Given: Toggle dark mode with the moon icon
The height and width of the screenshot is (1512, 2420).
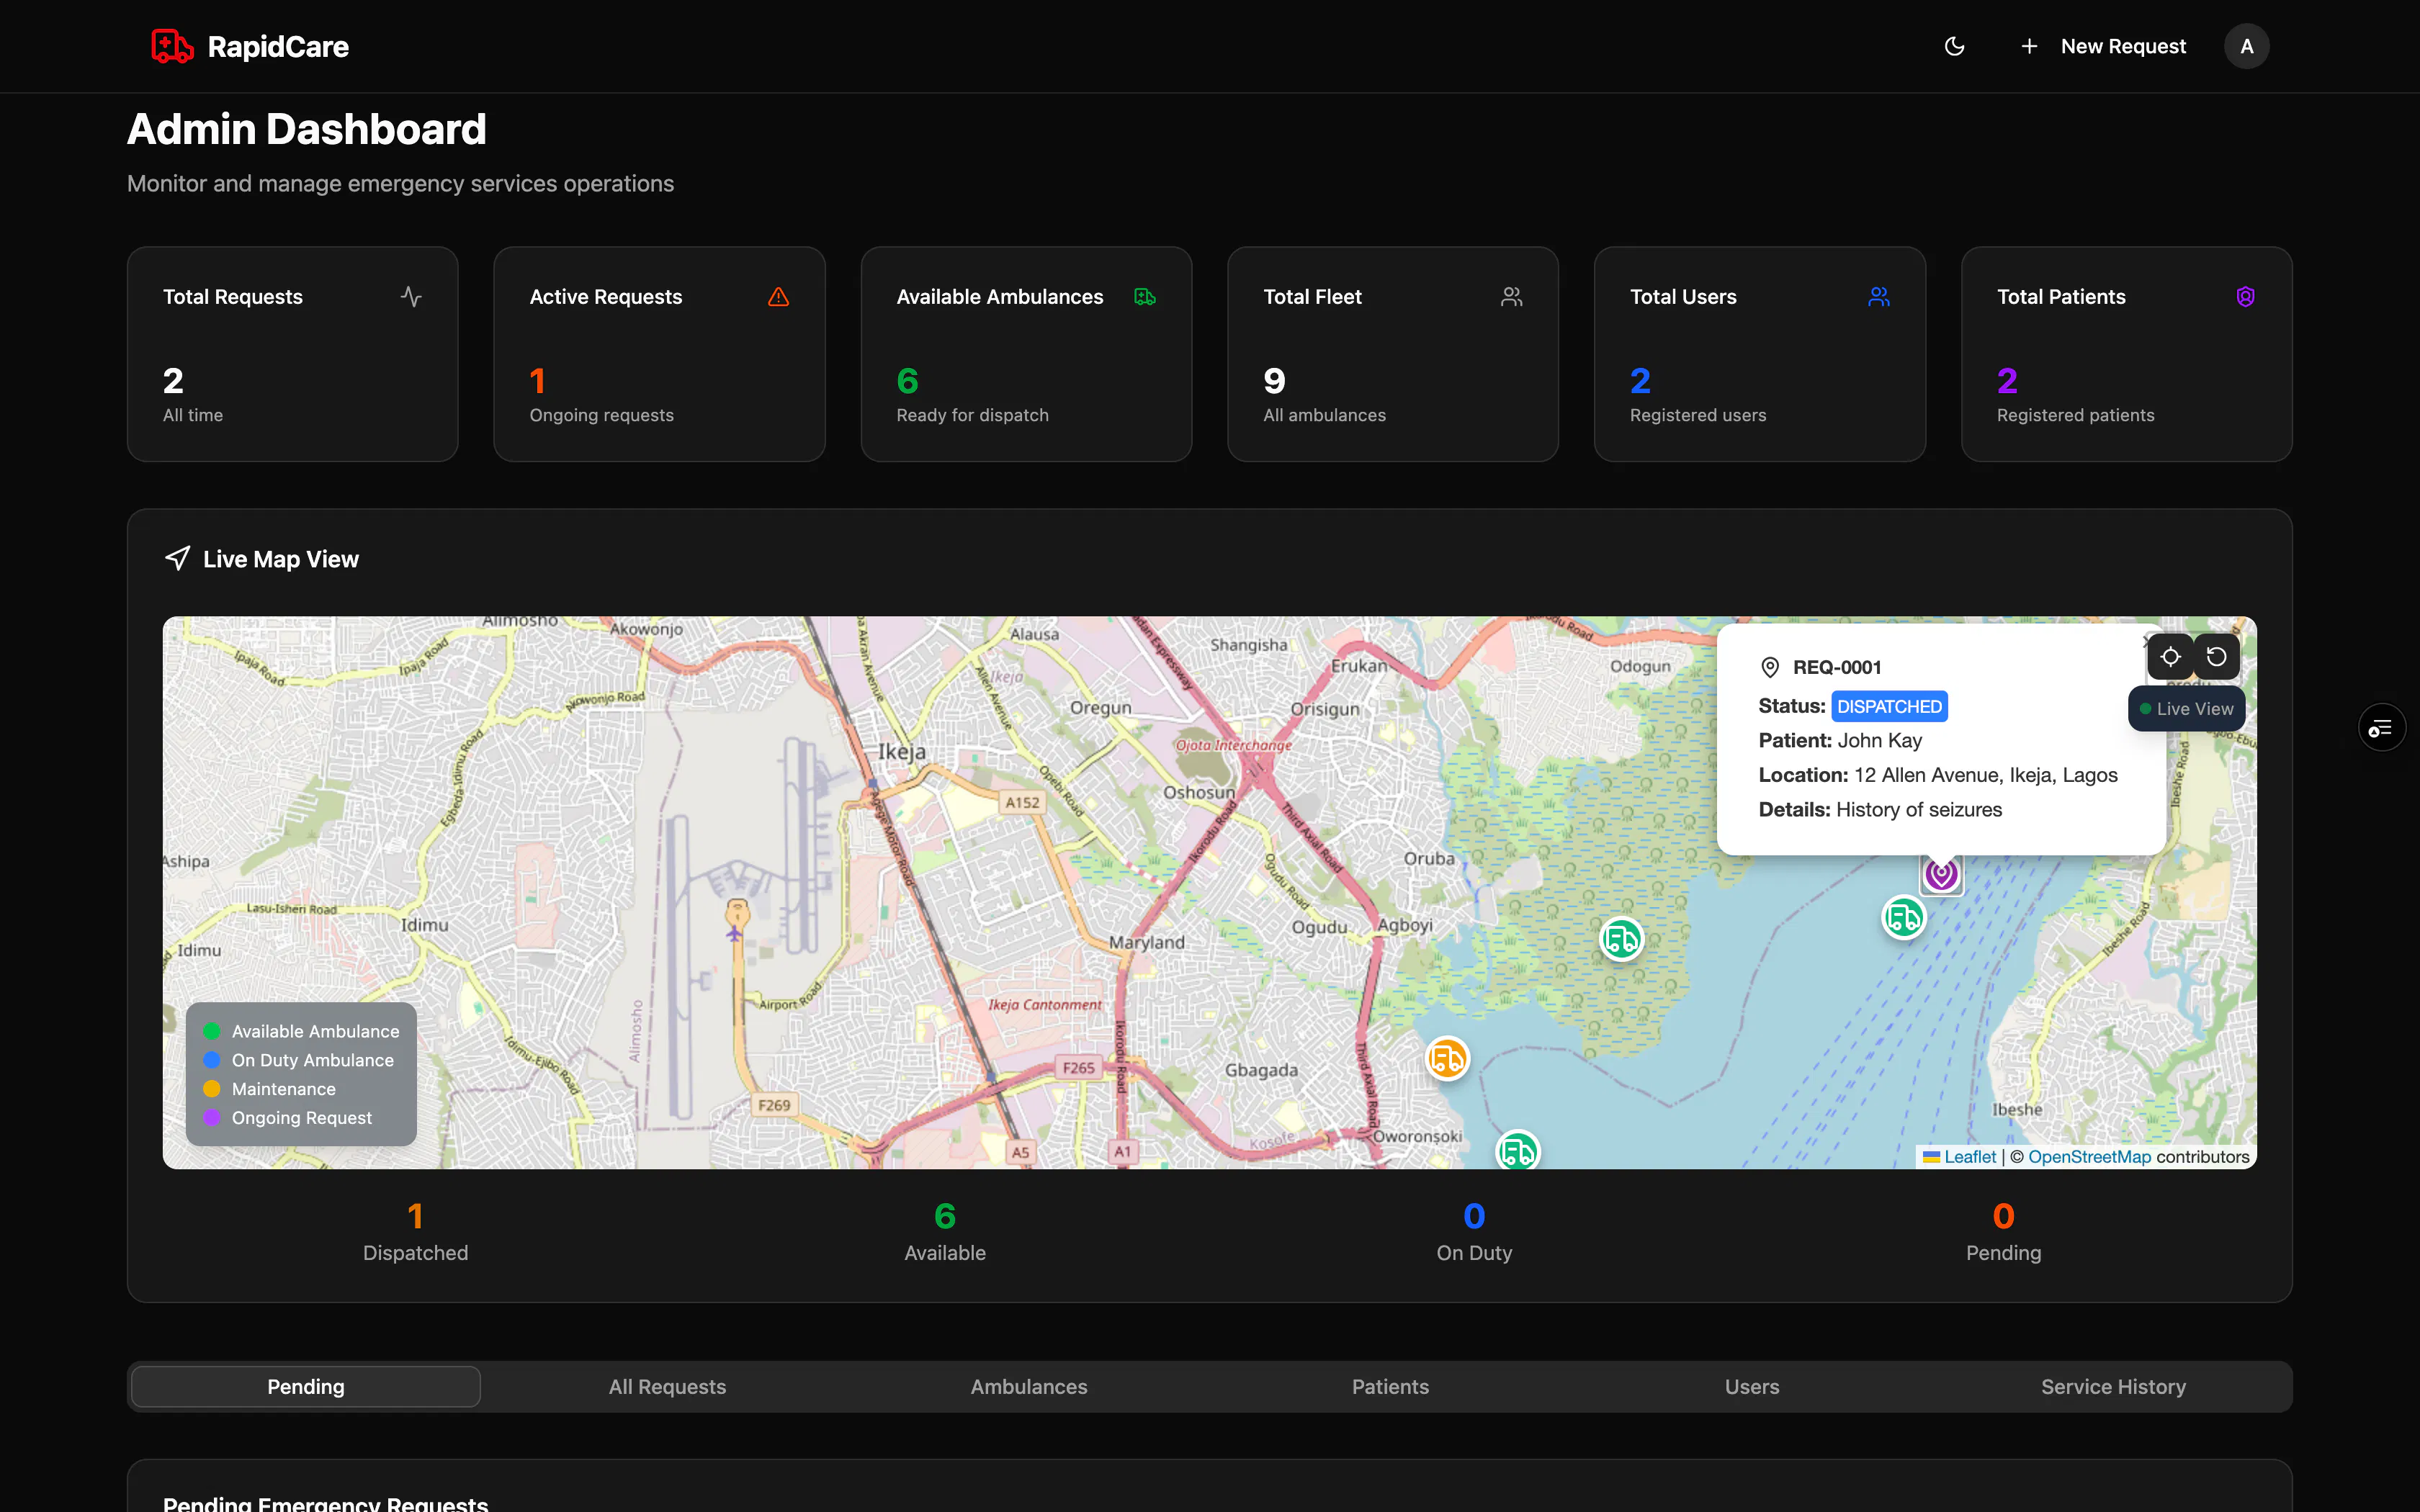Looking at the screenshot, I should pyautogui.click(x=1954, y=46).
